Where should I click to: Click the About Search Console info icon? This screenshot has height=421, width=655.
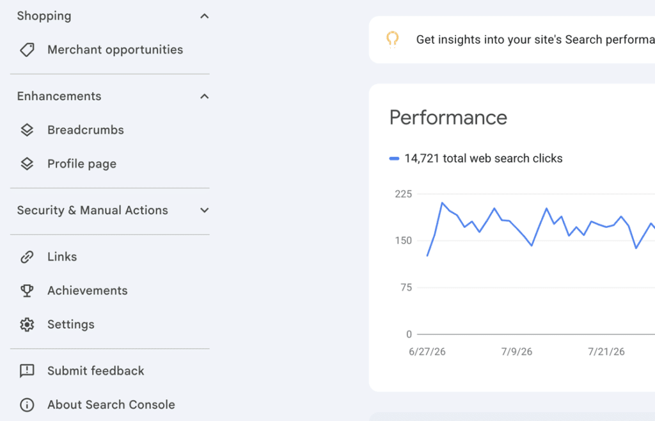coord(27,405)
